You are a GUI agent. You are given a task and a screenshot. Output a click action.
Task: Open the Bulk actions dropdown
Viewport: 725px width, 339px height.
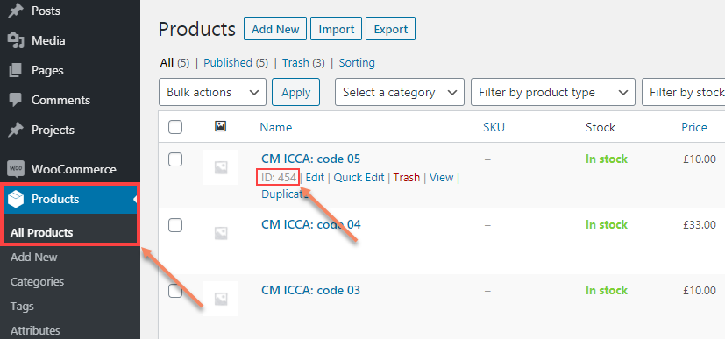(x=212, y=92)
